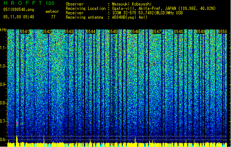Click the red meteor echo near 0542
This screenshot has height=147, width=231.
[x=44, y=123]
